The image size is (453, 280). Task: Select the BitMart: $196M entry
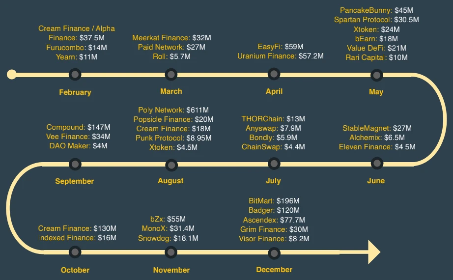(274, 201)
